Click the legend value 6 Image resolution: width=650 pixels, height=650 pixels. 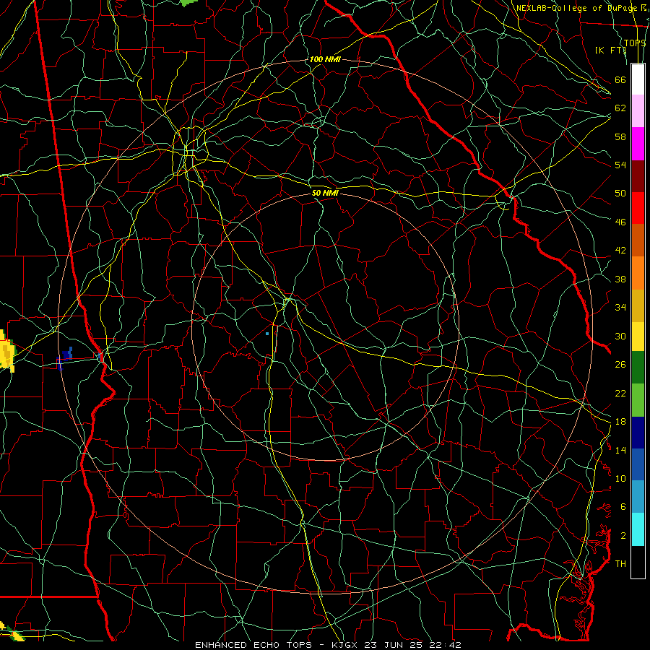point(623,507)
